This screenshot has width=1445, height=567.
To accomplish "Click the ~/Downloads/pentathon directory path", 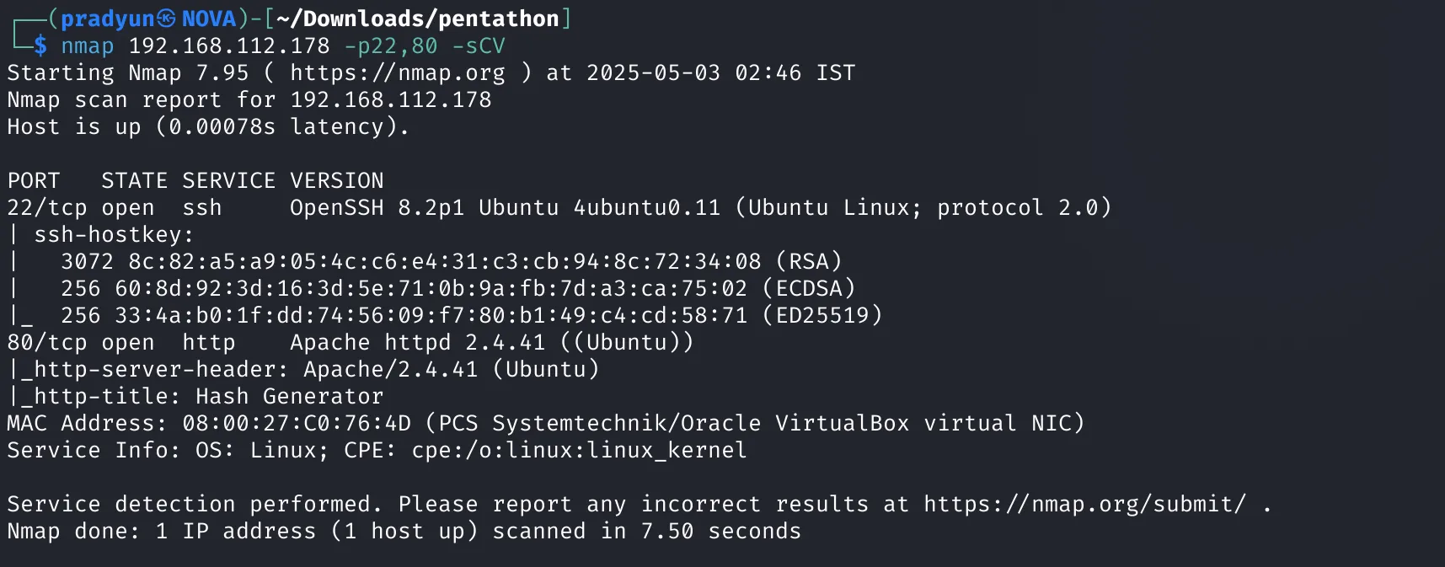I will [x=418, y=19].
